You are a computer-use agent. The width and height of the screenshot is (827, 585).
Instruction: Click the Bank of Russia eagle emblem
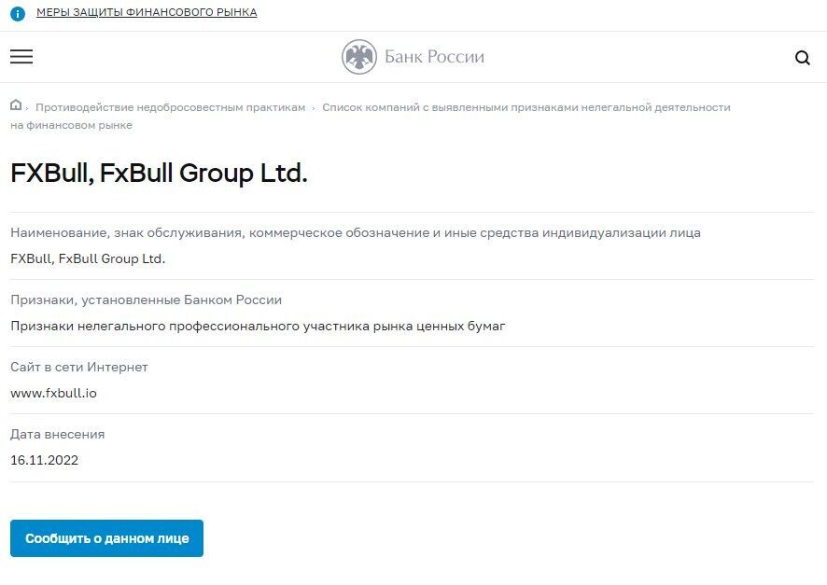359,57
